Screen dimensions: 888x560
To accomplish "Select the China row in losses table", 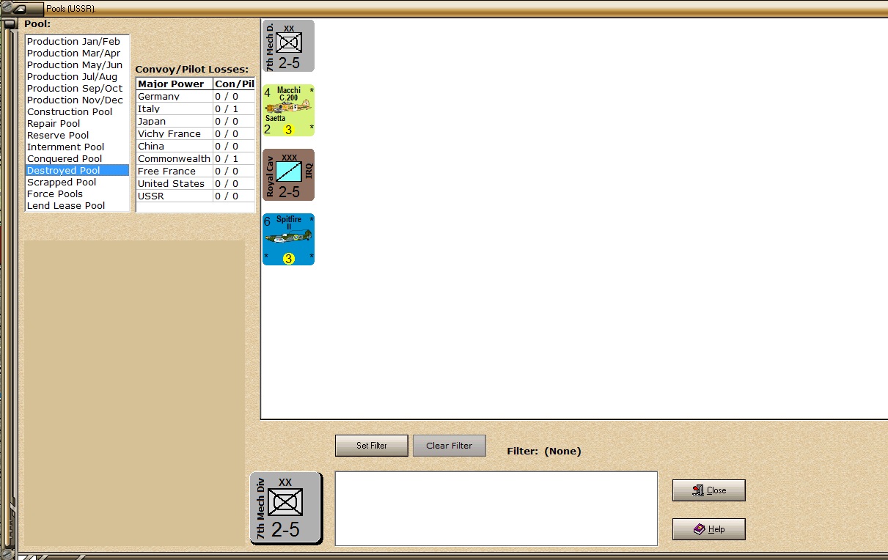I will (196, 147).
